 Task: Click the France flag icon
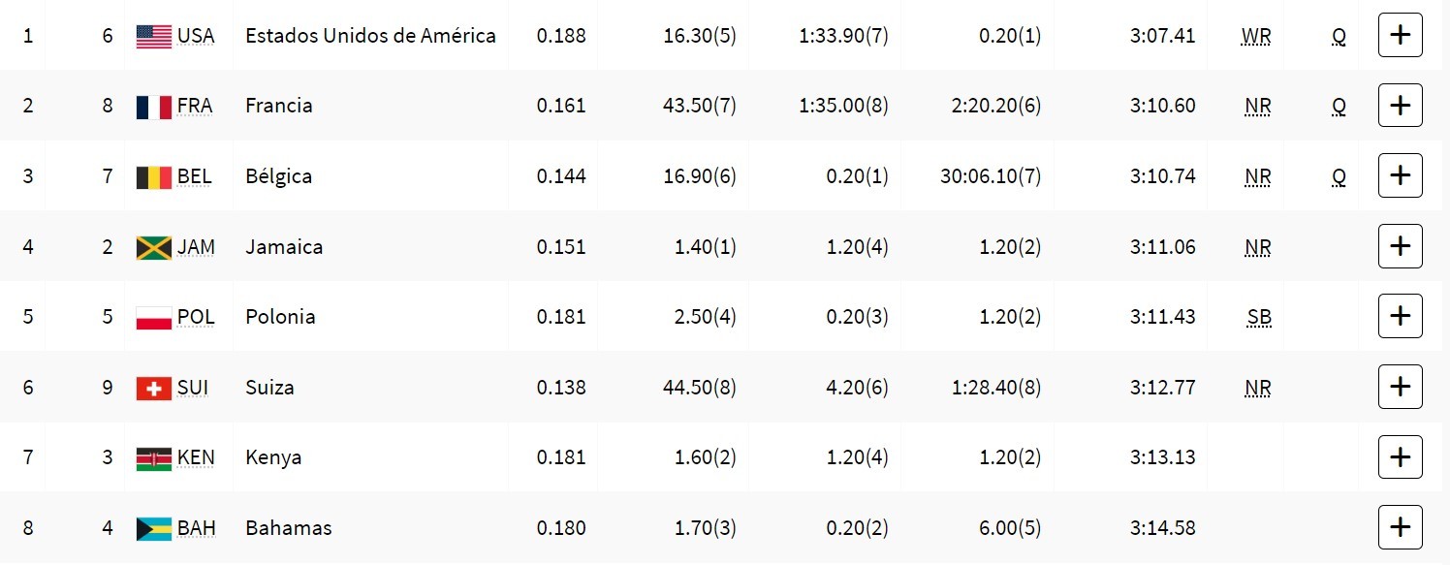153,106
